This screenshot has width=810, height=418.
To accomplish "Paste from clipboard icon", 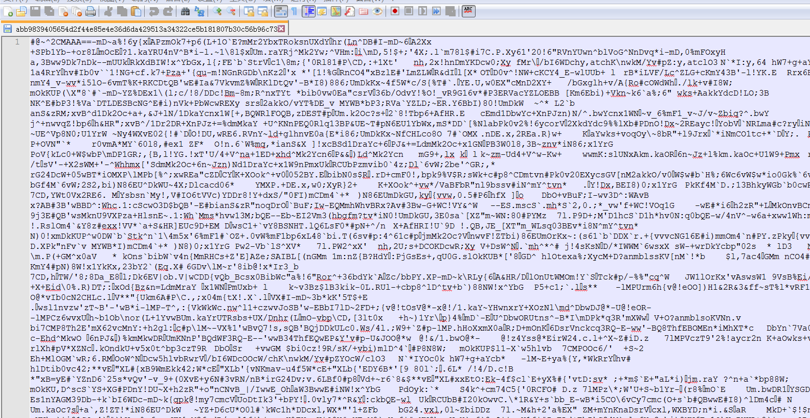I will point(136,11).
